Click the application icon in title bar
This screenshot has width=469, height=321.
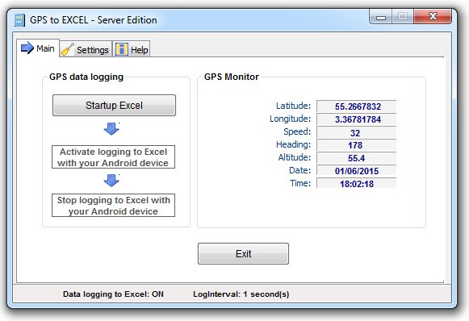pos(19,20)
